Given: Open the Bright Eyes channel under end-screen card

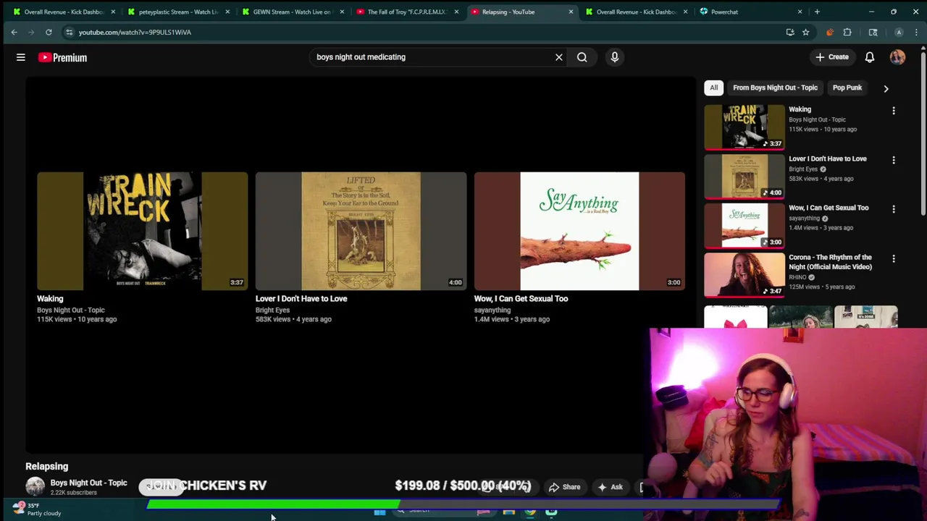Looking at the screenshot, I should (272, 310).
